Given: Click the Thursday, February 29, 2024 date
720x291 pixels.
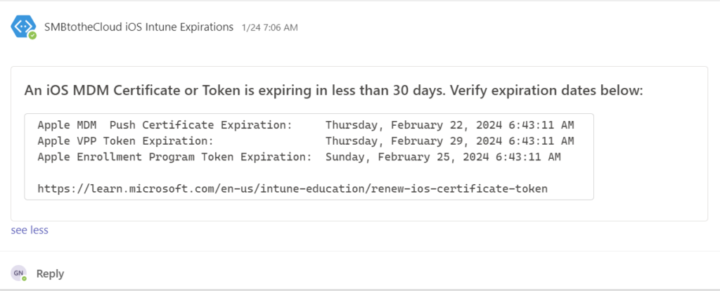Looking at the screenshot, I should [413, 141].
